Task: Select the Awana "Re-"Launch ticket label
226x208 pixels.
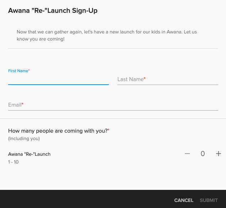Action: (x=29, y=154)
